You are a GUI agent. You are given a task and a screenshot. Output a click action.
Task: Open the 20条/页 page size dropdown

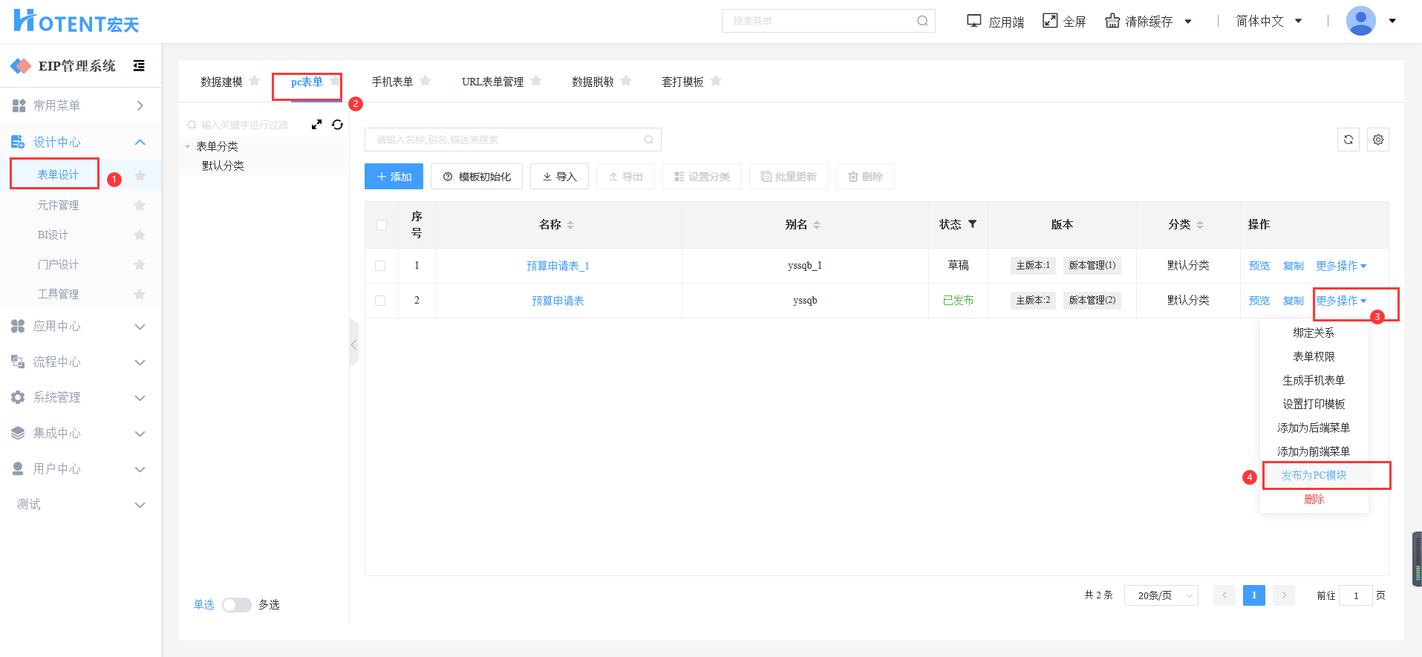coord(1161,595)
